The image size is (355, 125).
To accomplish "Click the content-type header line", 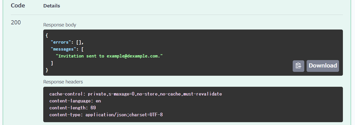I will pos(106,115).
